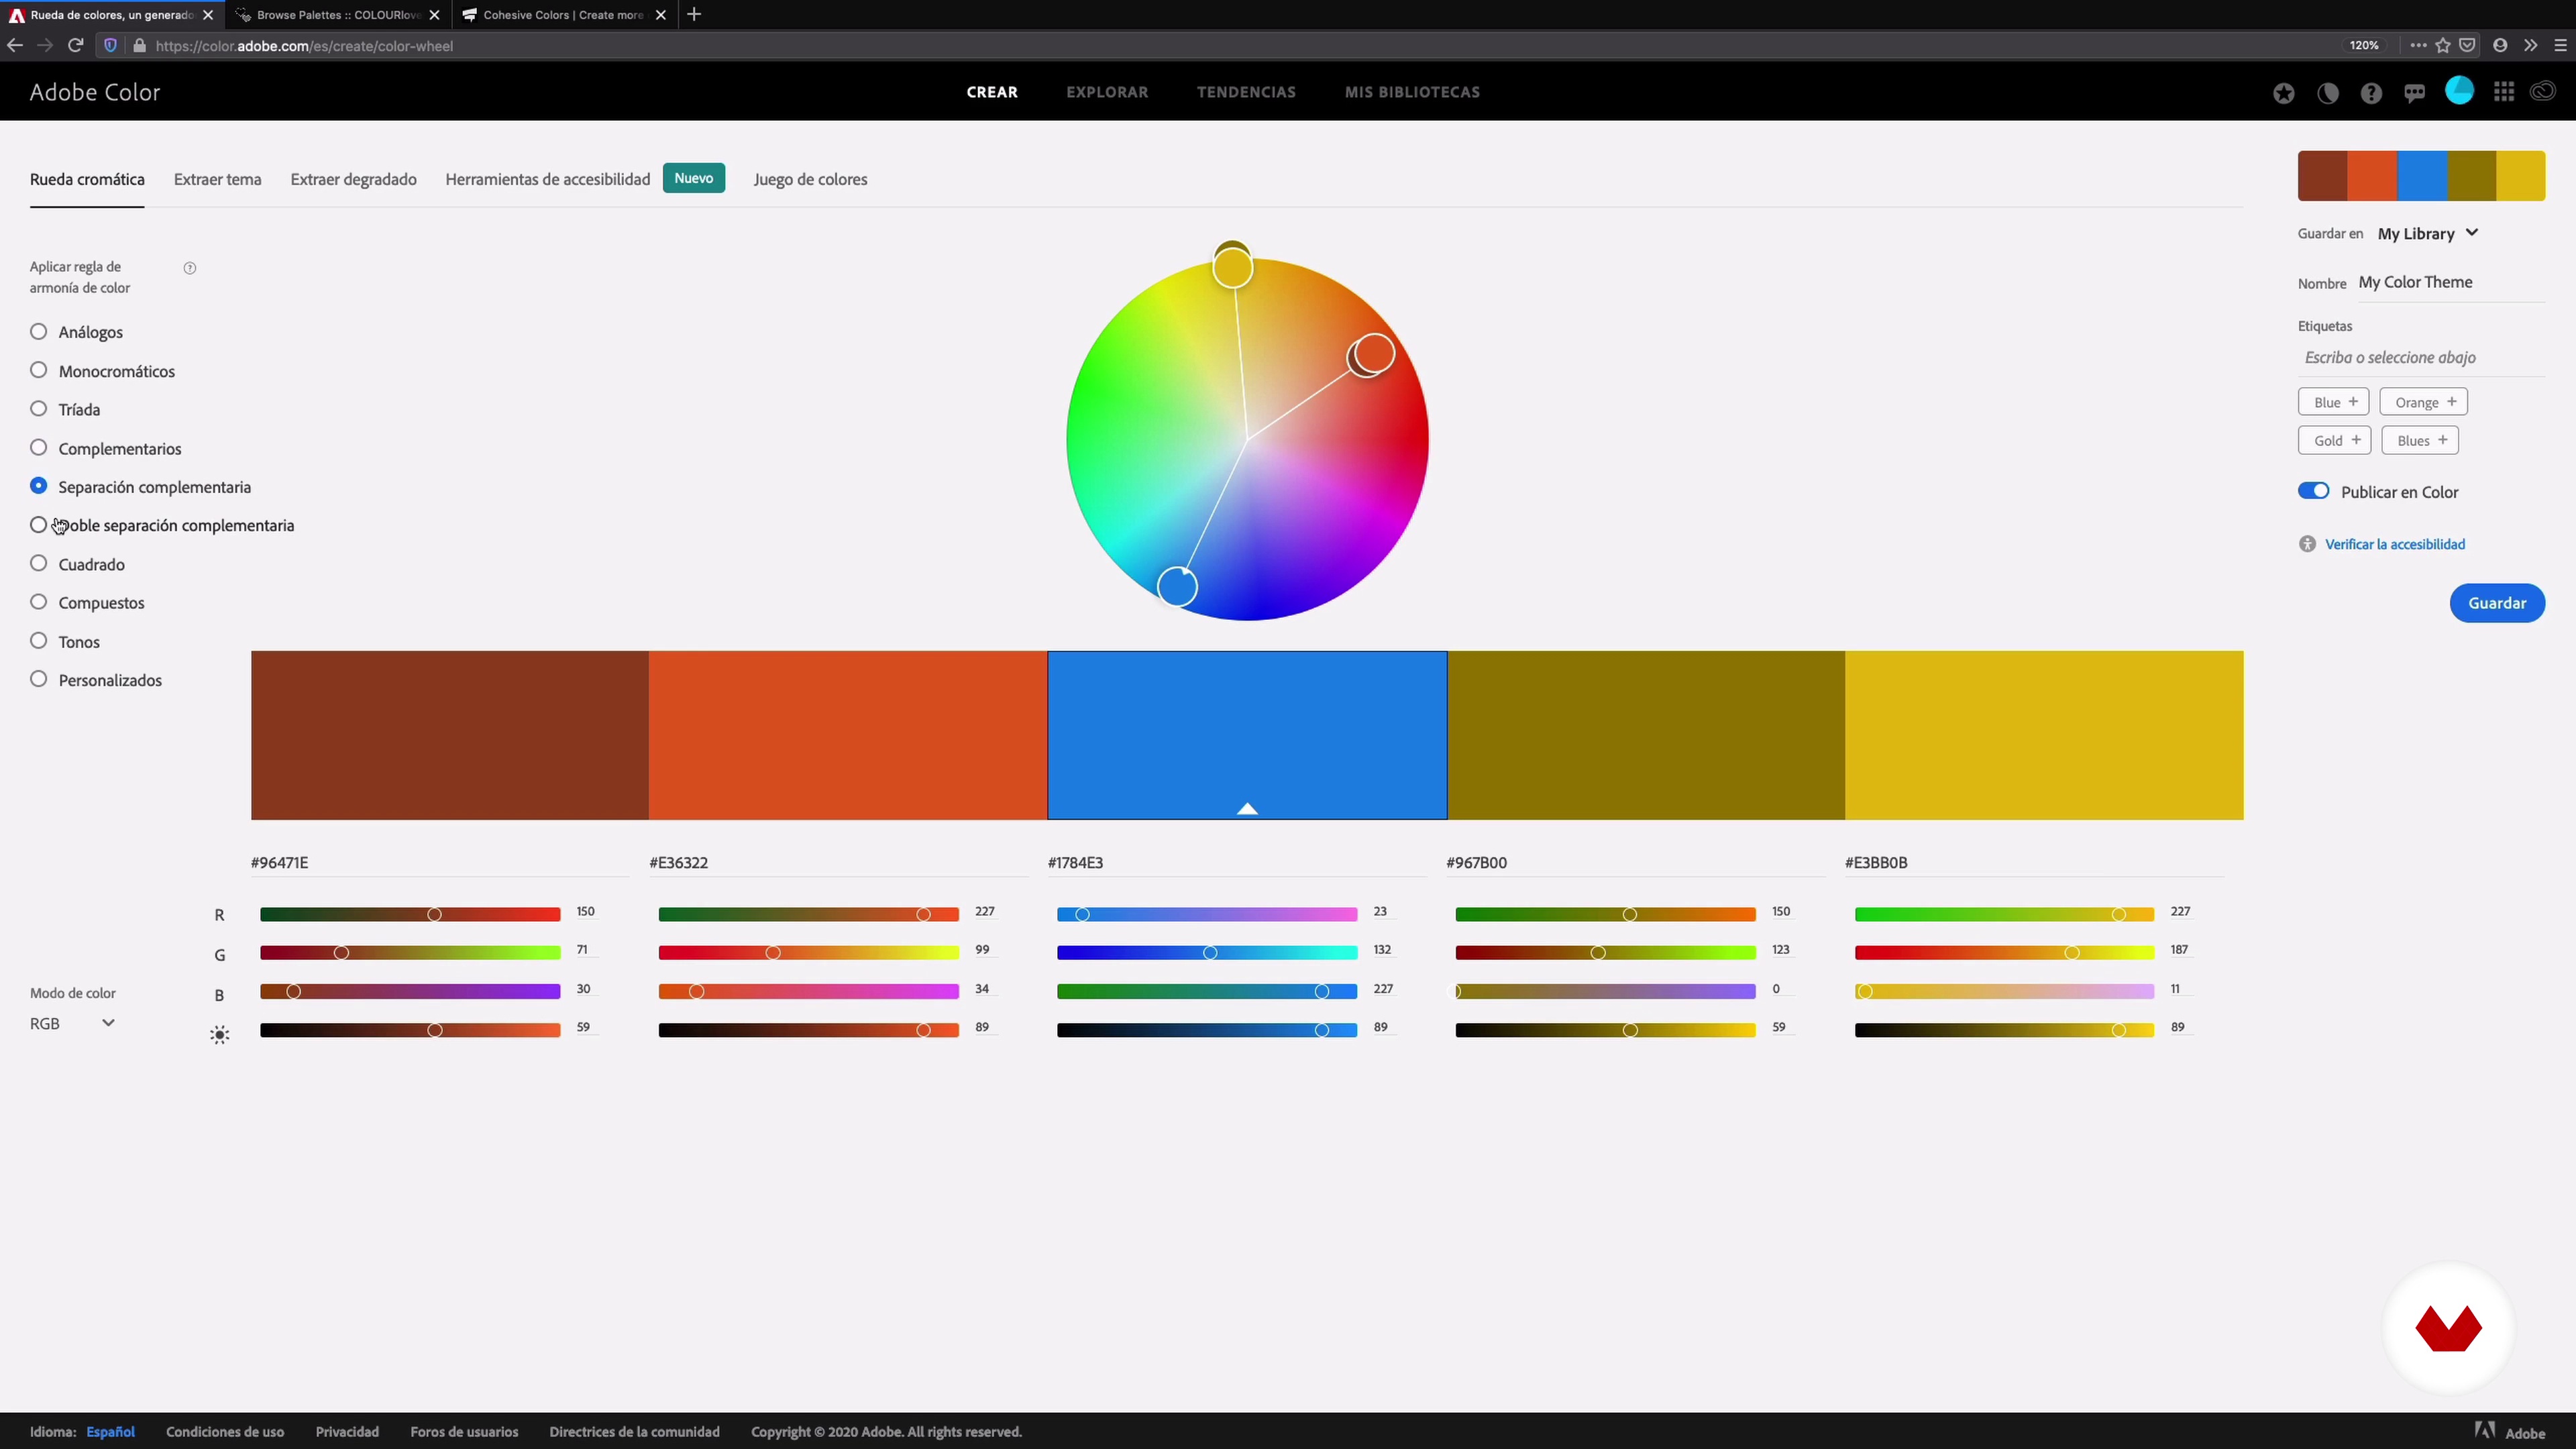Click saved theme preview swatch strip
The height and width of the screenshot is (1449, 2576).
2421,176
